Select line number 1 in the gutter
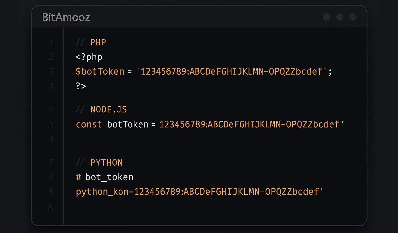 coord(51,42)
